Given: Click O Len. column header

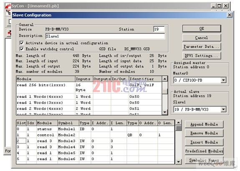Looking at the screenshot, I should click(166, 123).
